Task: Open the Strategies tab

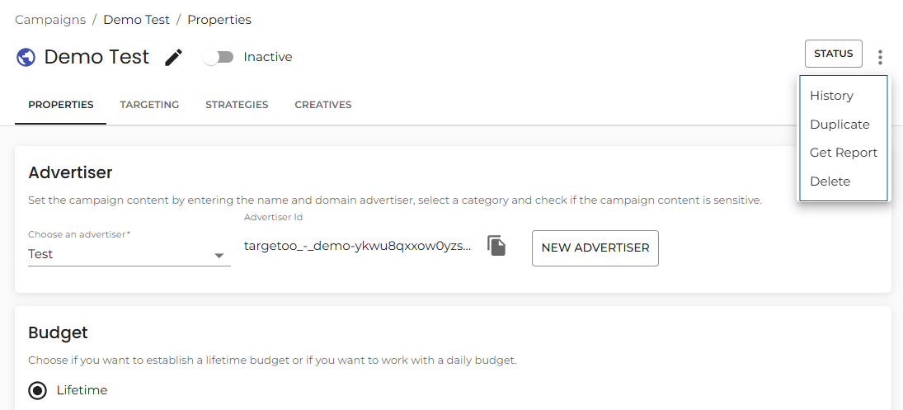Action: (237, 105)
